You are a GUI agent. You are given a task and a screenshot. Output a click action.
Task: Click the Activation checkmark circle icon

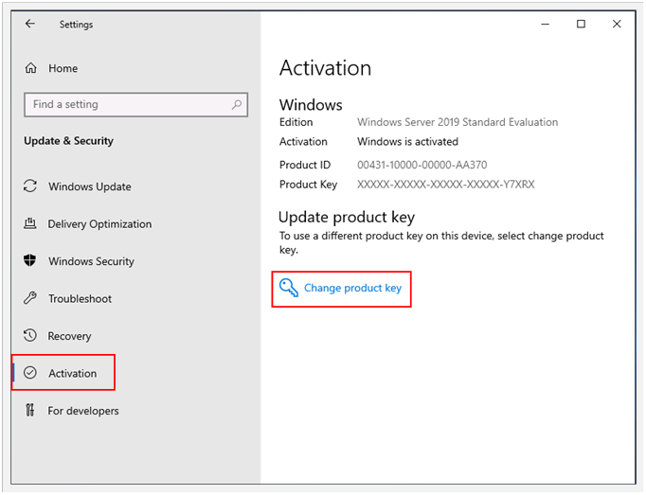[30, 373]
